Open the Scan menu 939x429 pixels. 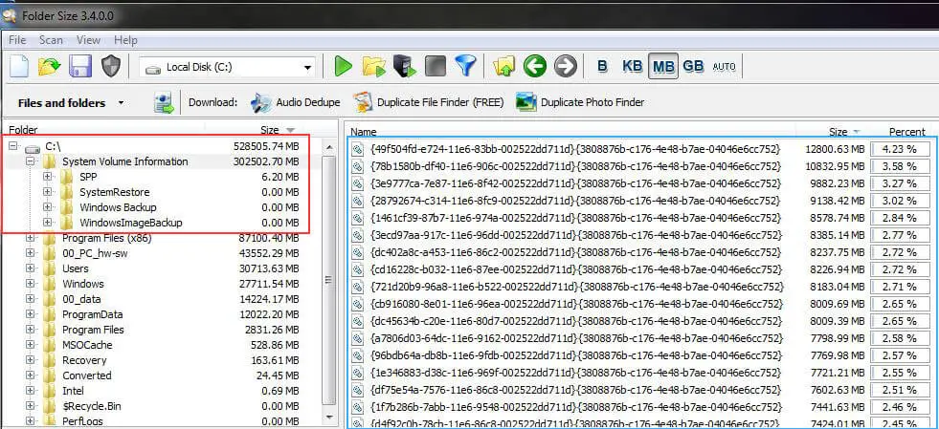pos(51,40)
